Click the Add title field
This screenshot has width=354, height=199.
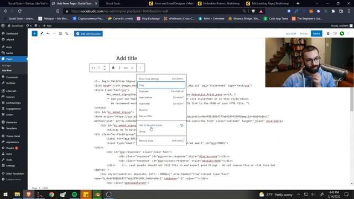coord(127,58)
